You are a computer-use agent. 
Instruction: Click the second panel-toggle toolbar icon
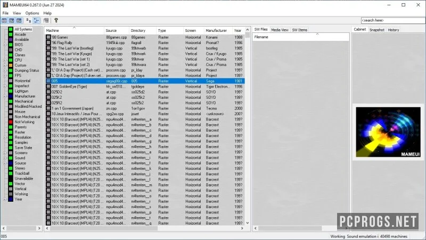(11, 21)
